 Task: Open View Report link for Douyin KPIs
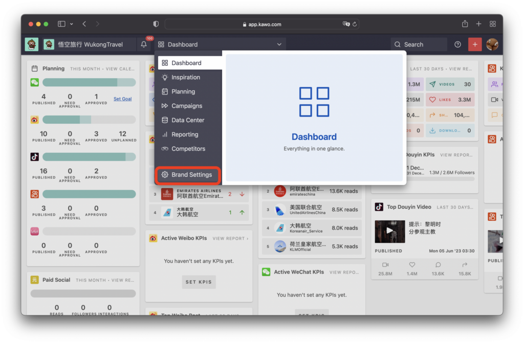(456, 155)
